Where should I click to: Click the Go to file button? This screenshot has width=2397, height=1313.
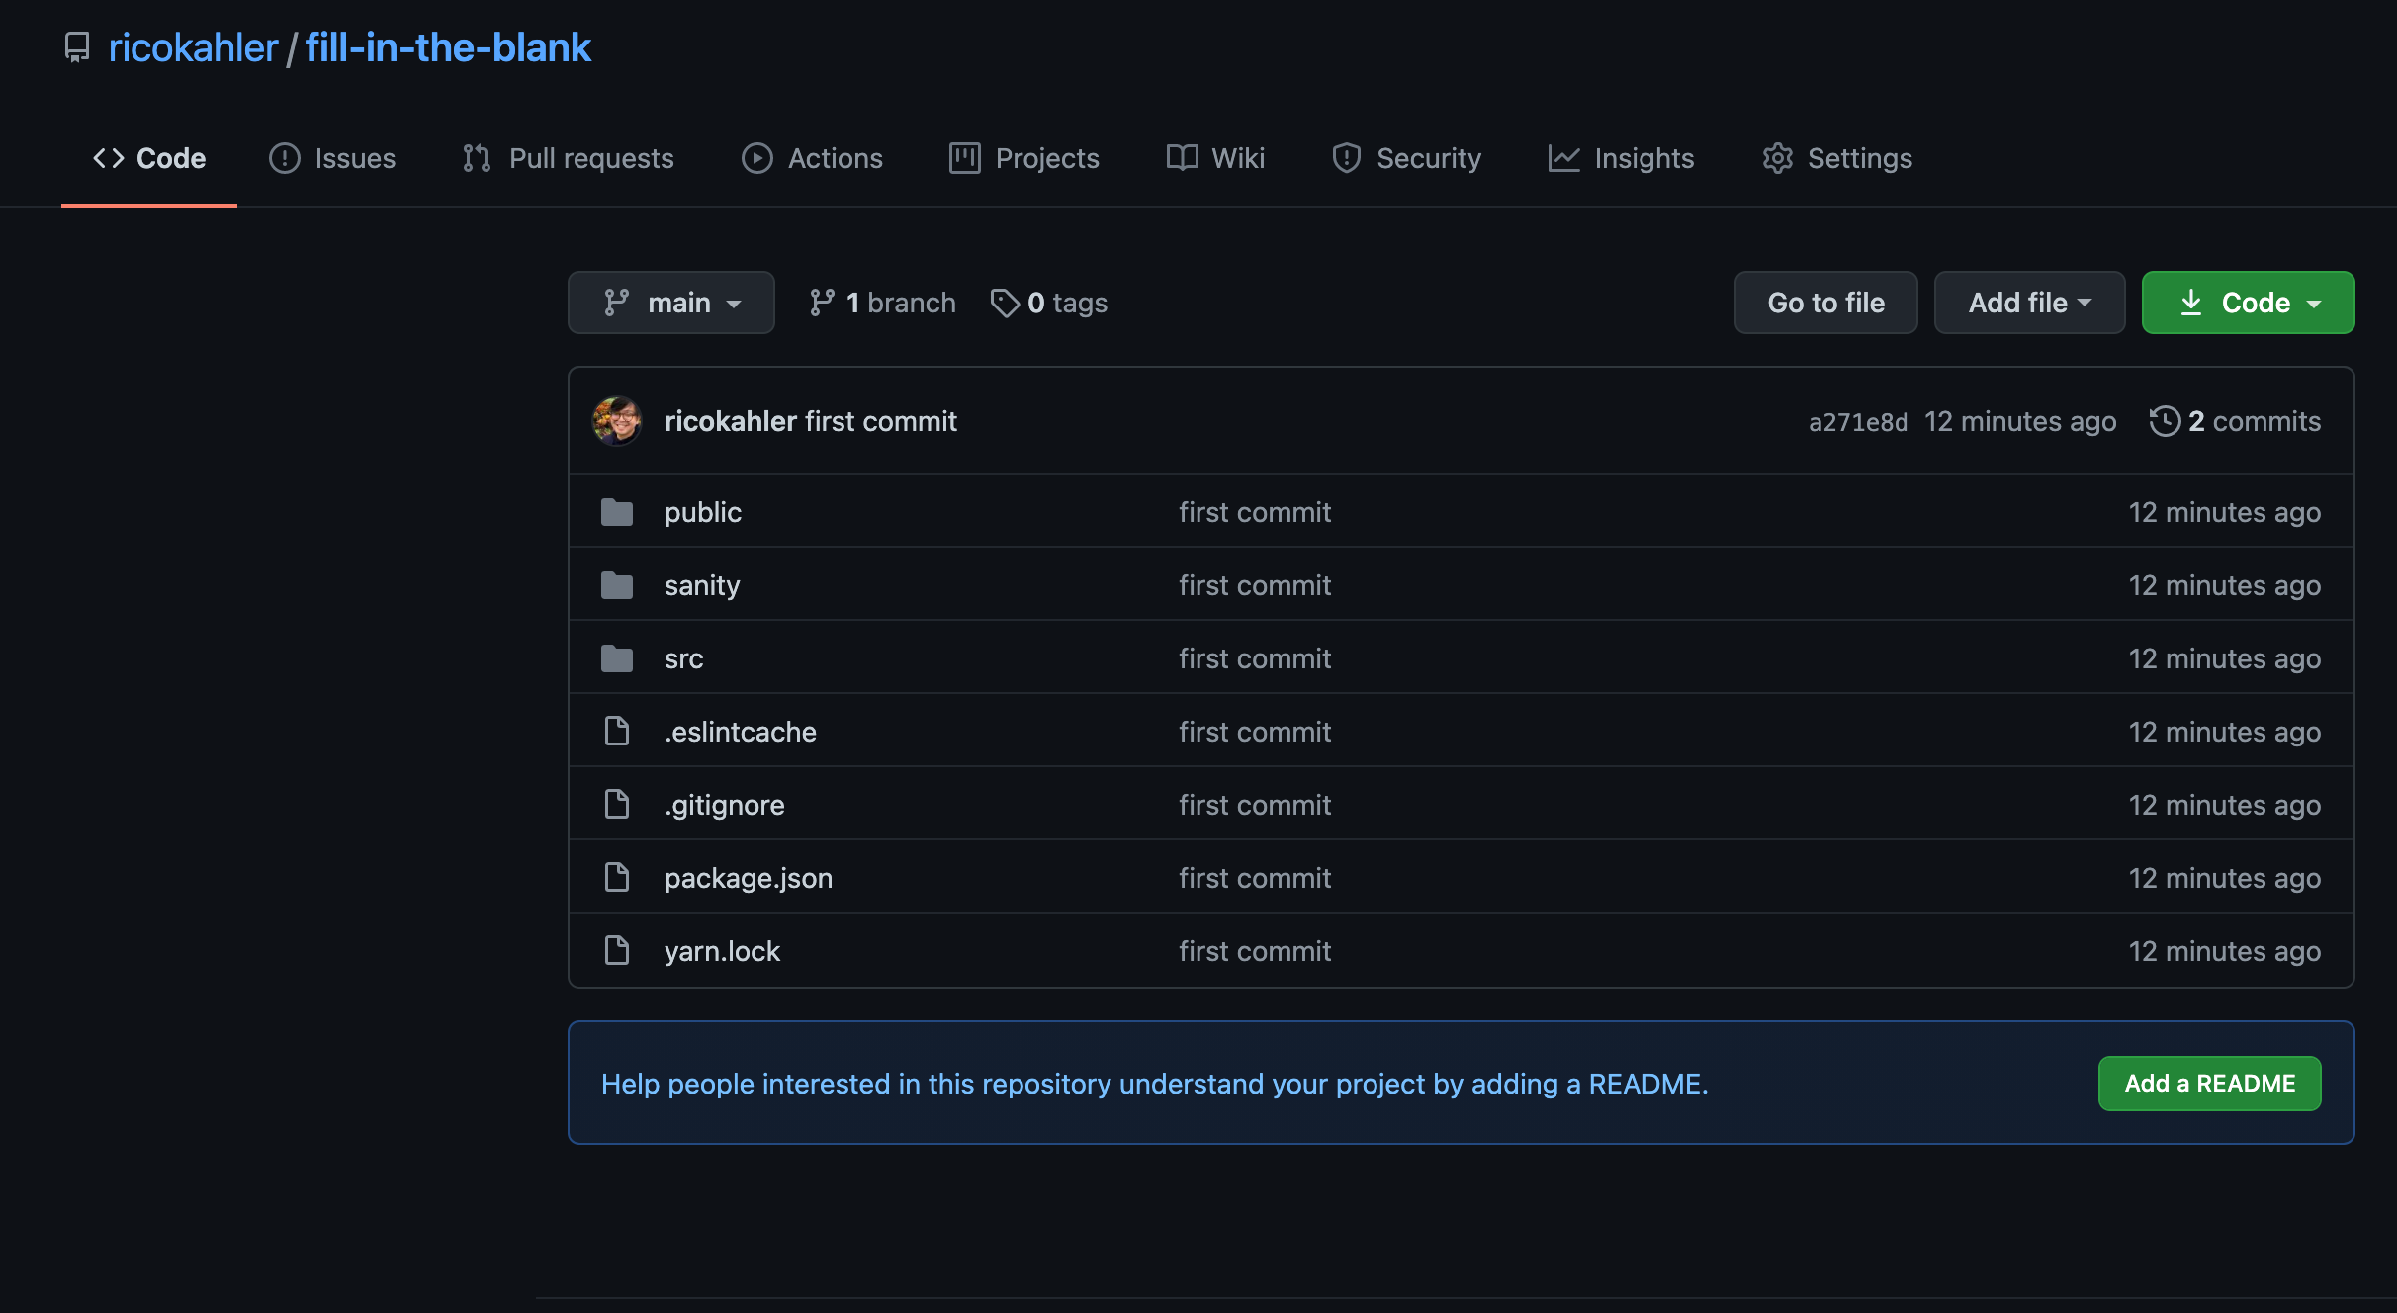pyautogui.click(x=1826, y=303)
